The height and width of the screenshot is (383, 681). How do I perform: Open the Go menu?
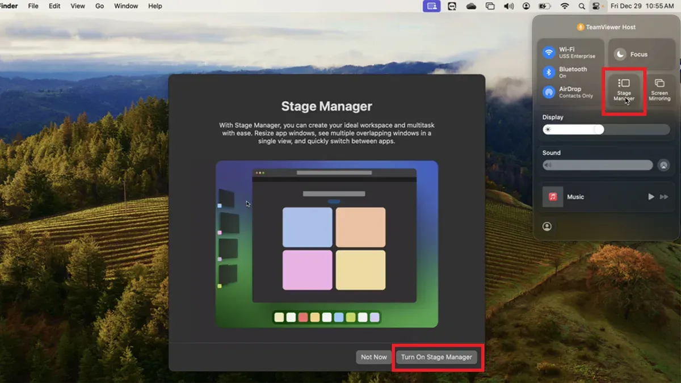(100, 6)
